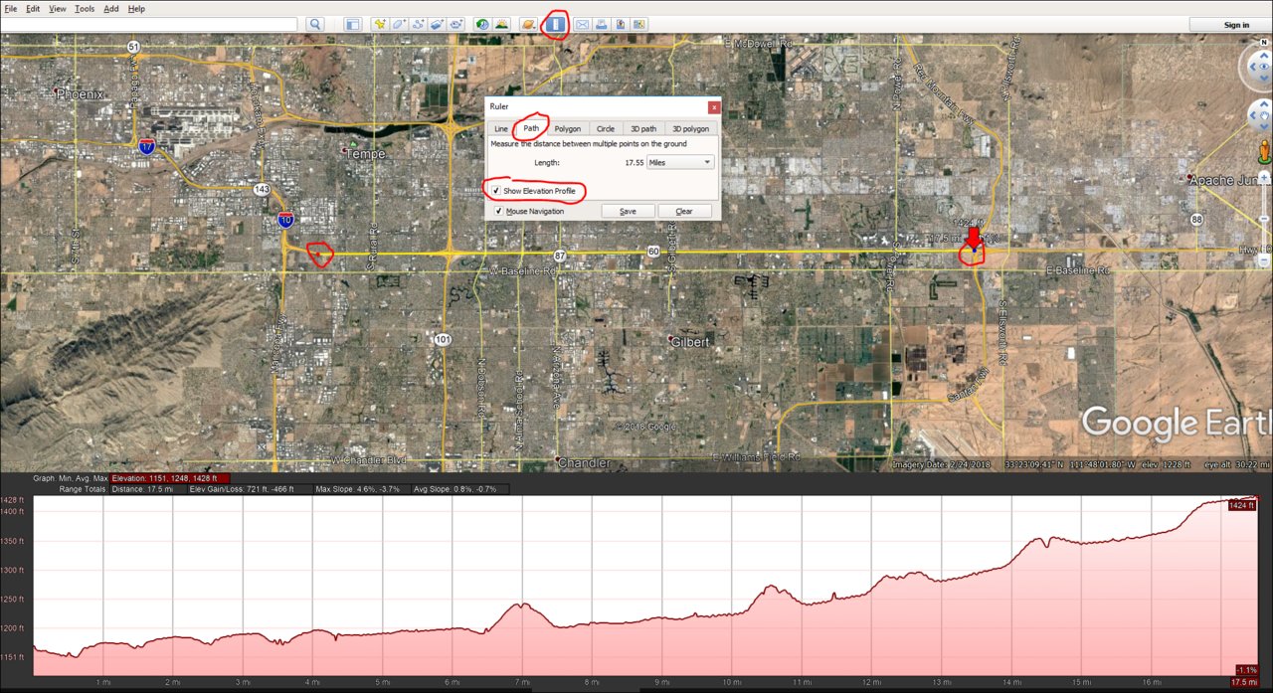Uncheck Show Elevation Profile checkbox
Viewport: 1273px width, 693px height.
coord(497,191)
